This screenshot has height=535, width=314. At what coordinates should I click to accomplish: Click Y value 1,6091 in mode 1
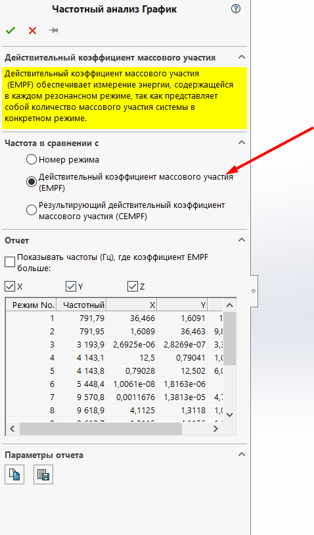[x=182, y=318]
